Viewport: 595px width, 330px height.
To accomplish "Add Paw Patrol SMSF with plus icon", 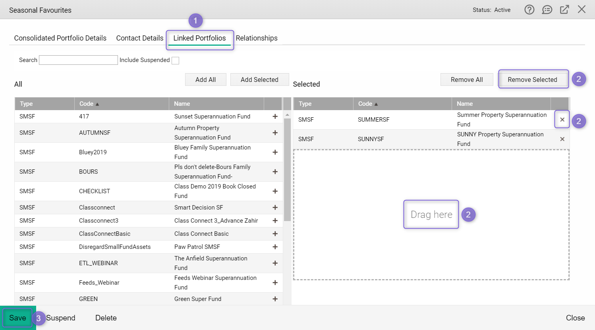I will tap(275, 247).
